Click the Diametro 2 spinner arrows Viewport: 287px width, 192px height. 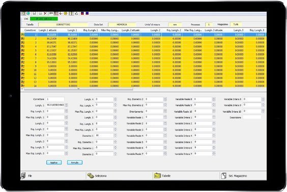[x=115, y=154]
